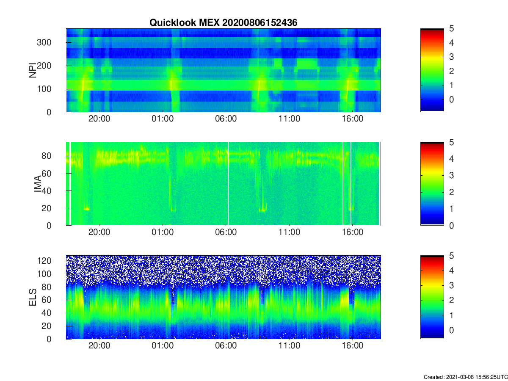Click the 06:00 tick below ELS plot
The width and height of the screenshot is (508, 381).
(x=226, y=346)
